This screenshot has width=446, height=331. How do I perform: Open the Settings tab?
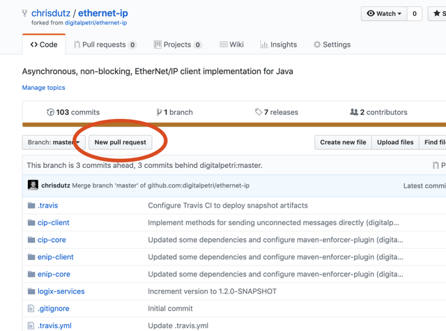tap(332, 45)
